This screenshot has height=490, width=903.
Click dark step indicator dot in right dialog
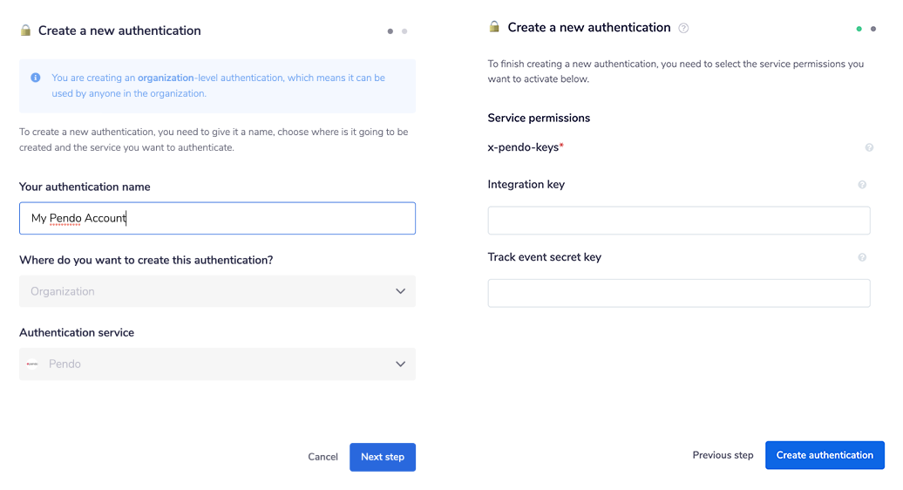coord(873,30)
